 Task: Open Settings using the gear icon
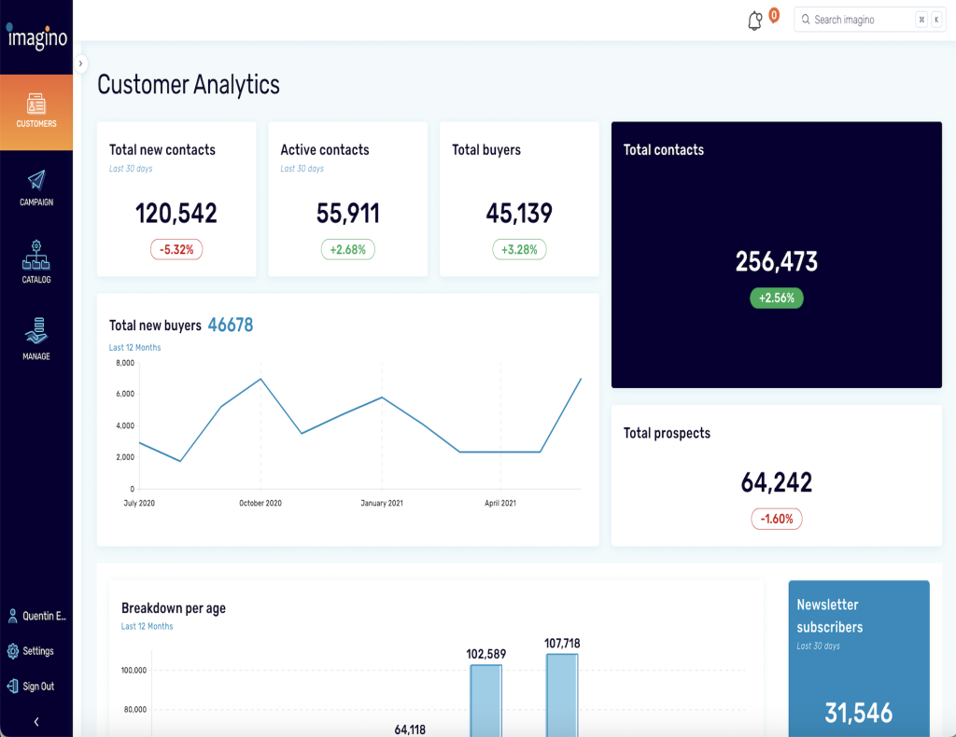tap(15, 650)
